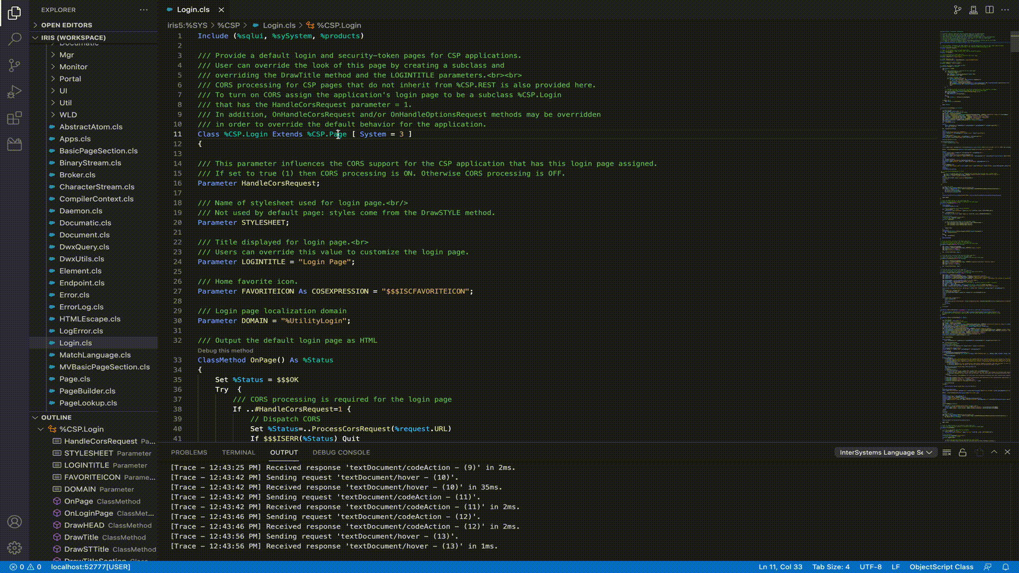This screenshot has height=573, width=1019.
Task: Open the output channel dropdown
Action: pos(885,453)
